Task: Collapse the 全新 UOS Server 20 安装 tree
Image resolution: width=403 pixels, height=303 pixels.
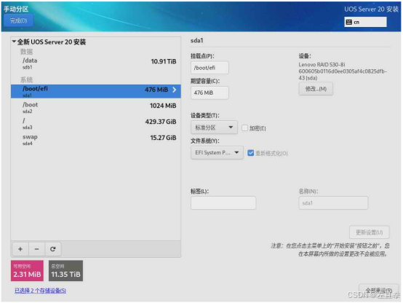Action: tap(14, 42)
